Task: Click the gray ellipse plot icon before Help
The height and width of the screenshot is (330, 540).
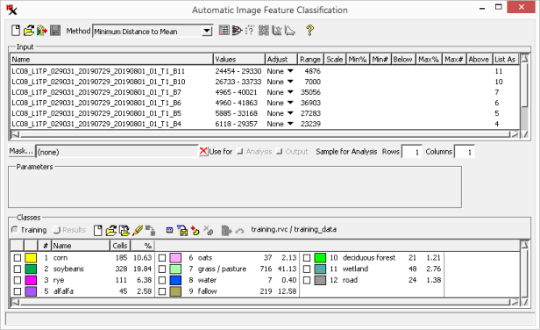Action: tap(289, 31)
